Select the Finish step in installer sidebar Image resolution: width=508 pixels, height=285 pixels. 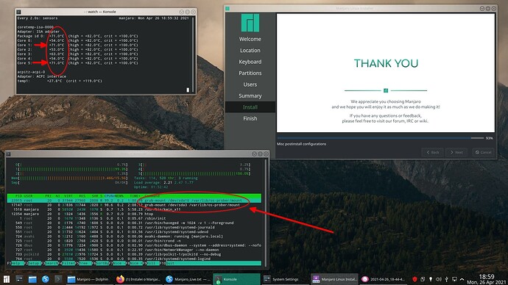(250, 118)
